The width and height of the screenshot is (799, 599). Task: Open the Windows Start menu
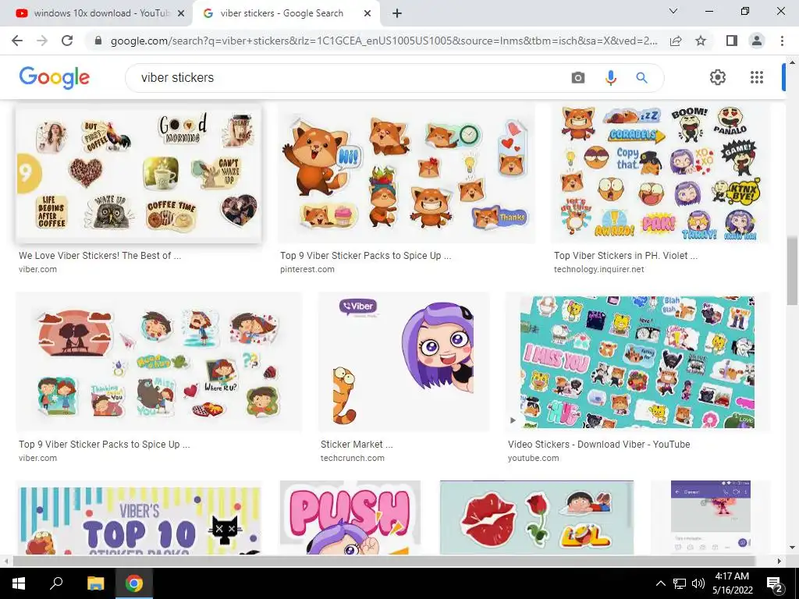(x=19, y=583)
